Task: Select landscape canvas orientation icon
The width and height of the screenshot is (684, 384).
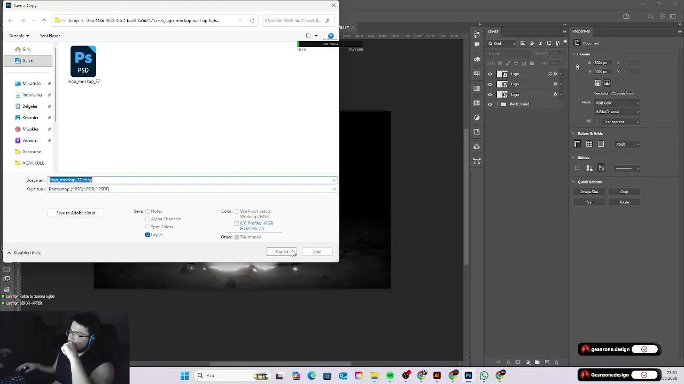Action: tap(607, 83)
